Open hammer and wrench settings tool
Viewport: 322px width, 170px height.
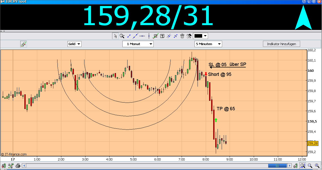(189, 36)
